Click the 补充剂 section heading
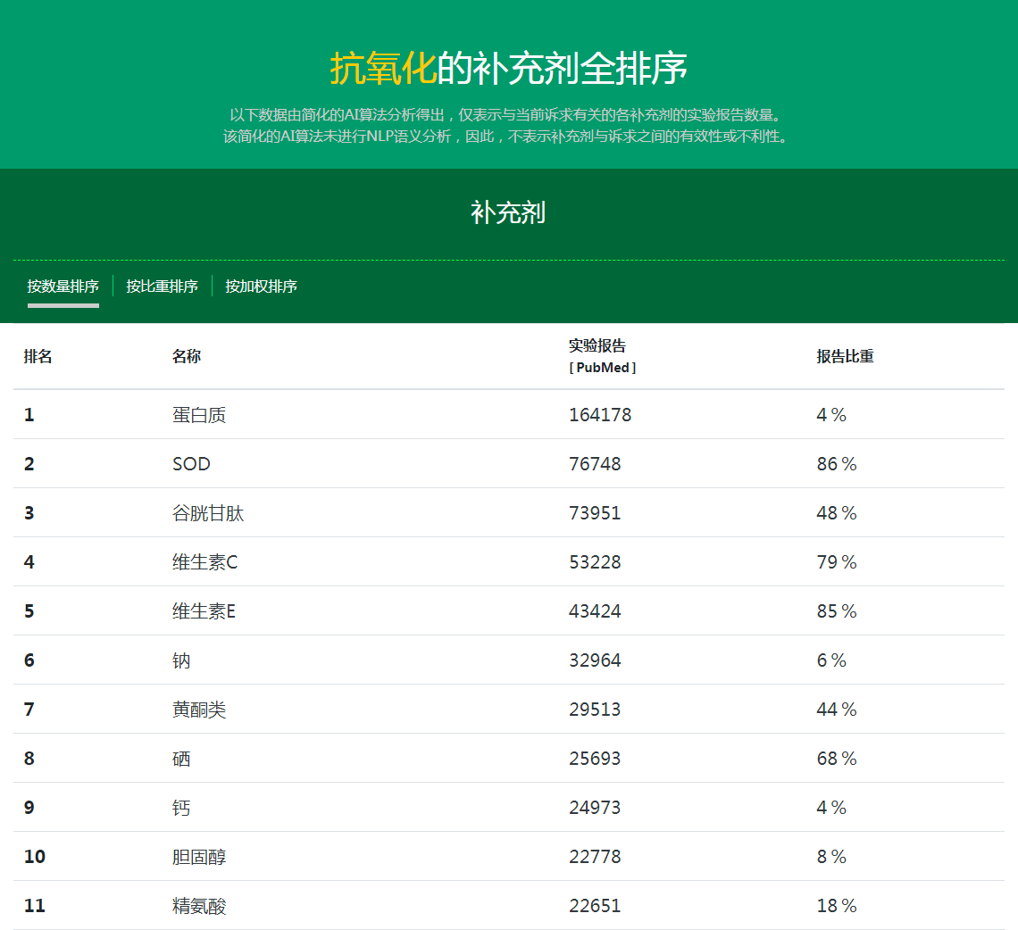 tap(508, 212)
